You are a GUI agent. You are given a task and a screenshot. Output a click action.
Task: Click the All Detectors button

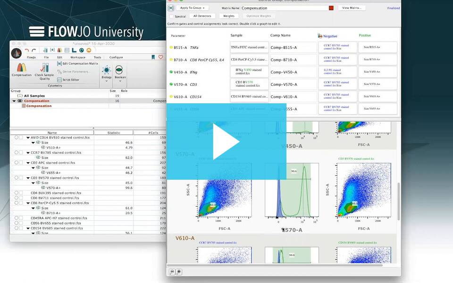coord(202,16)
